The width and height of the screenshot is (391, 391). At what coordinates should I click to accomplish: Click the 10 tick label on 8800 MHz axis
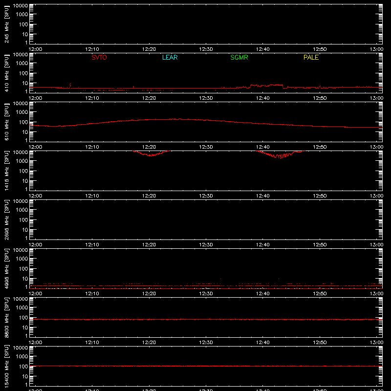25,327
